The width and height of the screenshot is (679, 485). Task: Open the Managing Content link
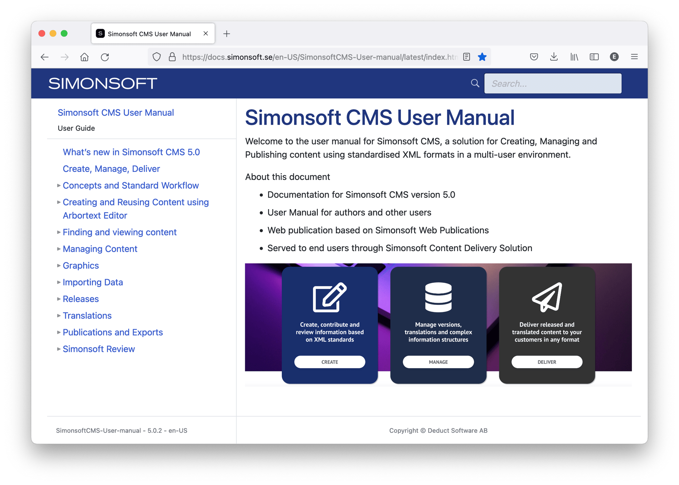click(100, 249)
